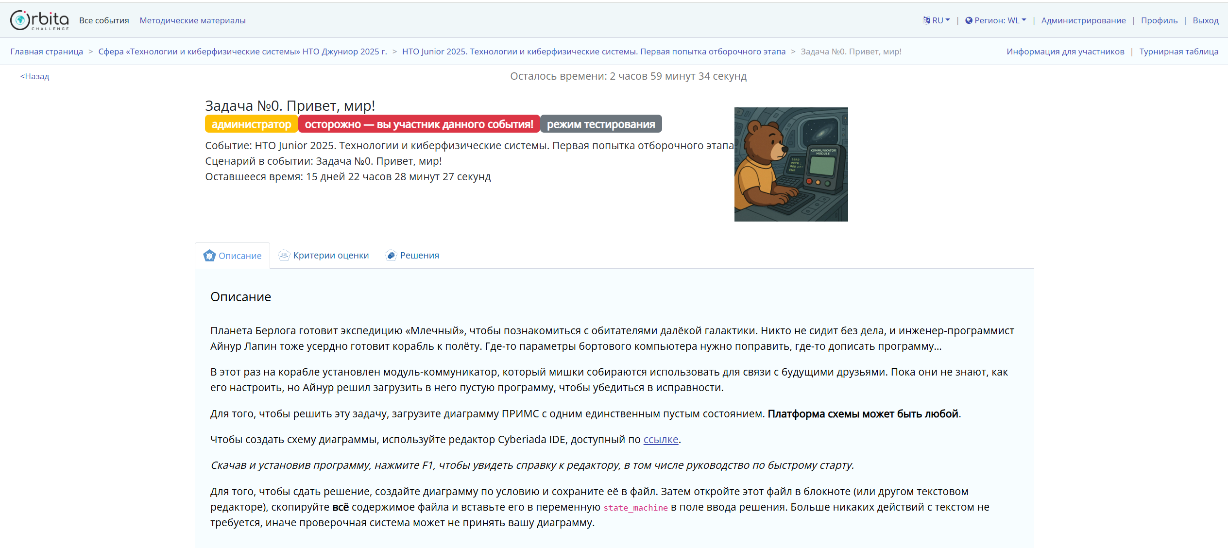Switch to the Решения tab

tap(419, 256)
